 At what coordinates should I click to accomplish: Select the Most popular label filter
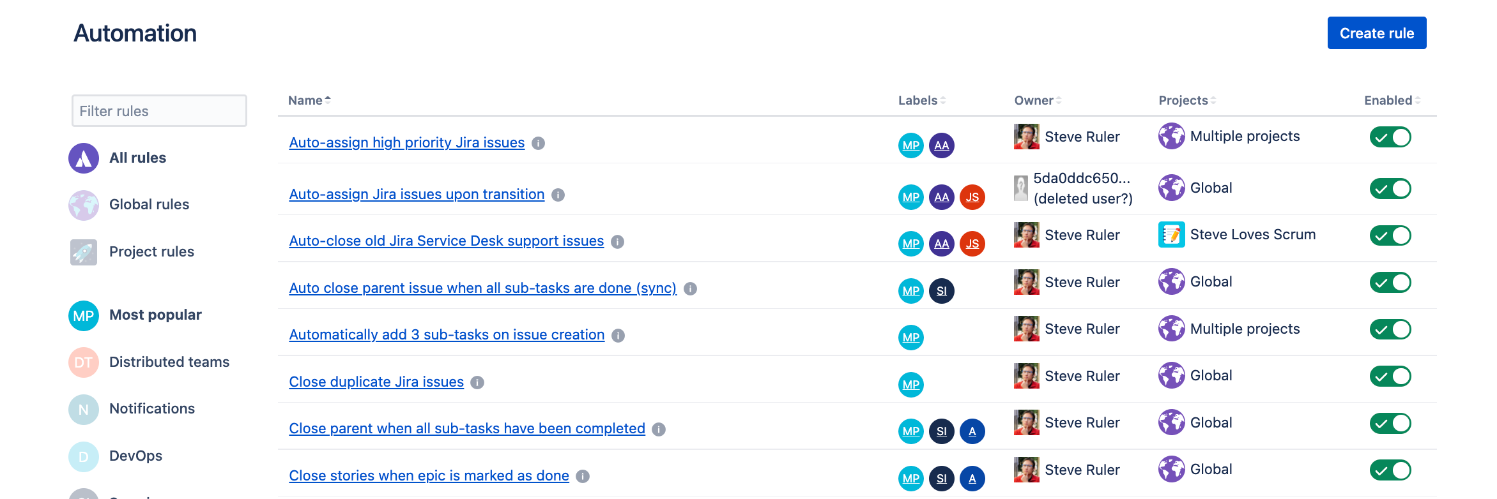[x=155, y=315]
